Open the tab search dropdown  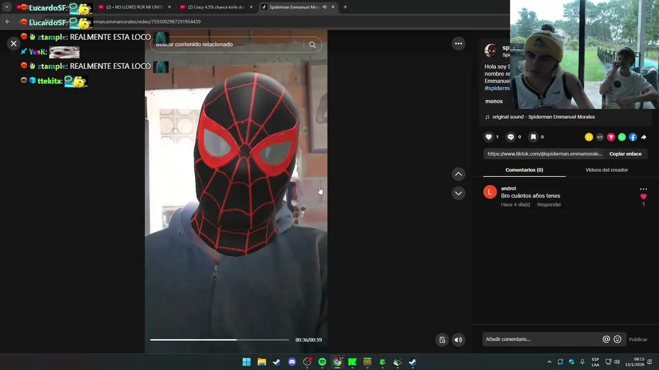(x=7, y=7)
